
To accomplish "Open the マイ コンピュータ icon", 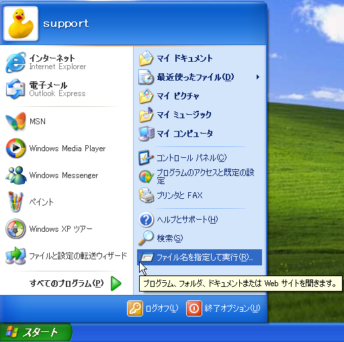I will [146, 134].
